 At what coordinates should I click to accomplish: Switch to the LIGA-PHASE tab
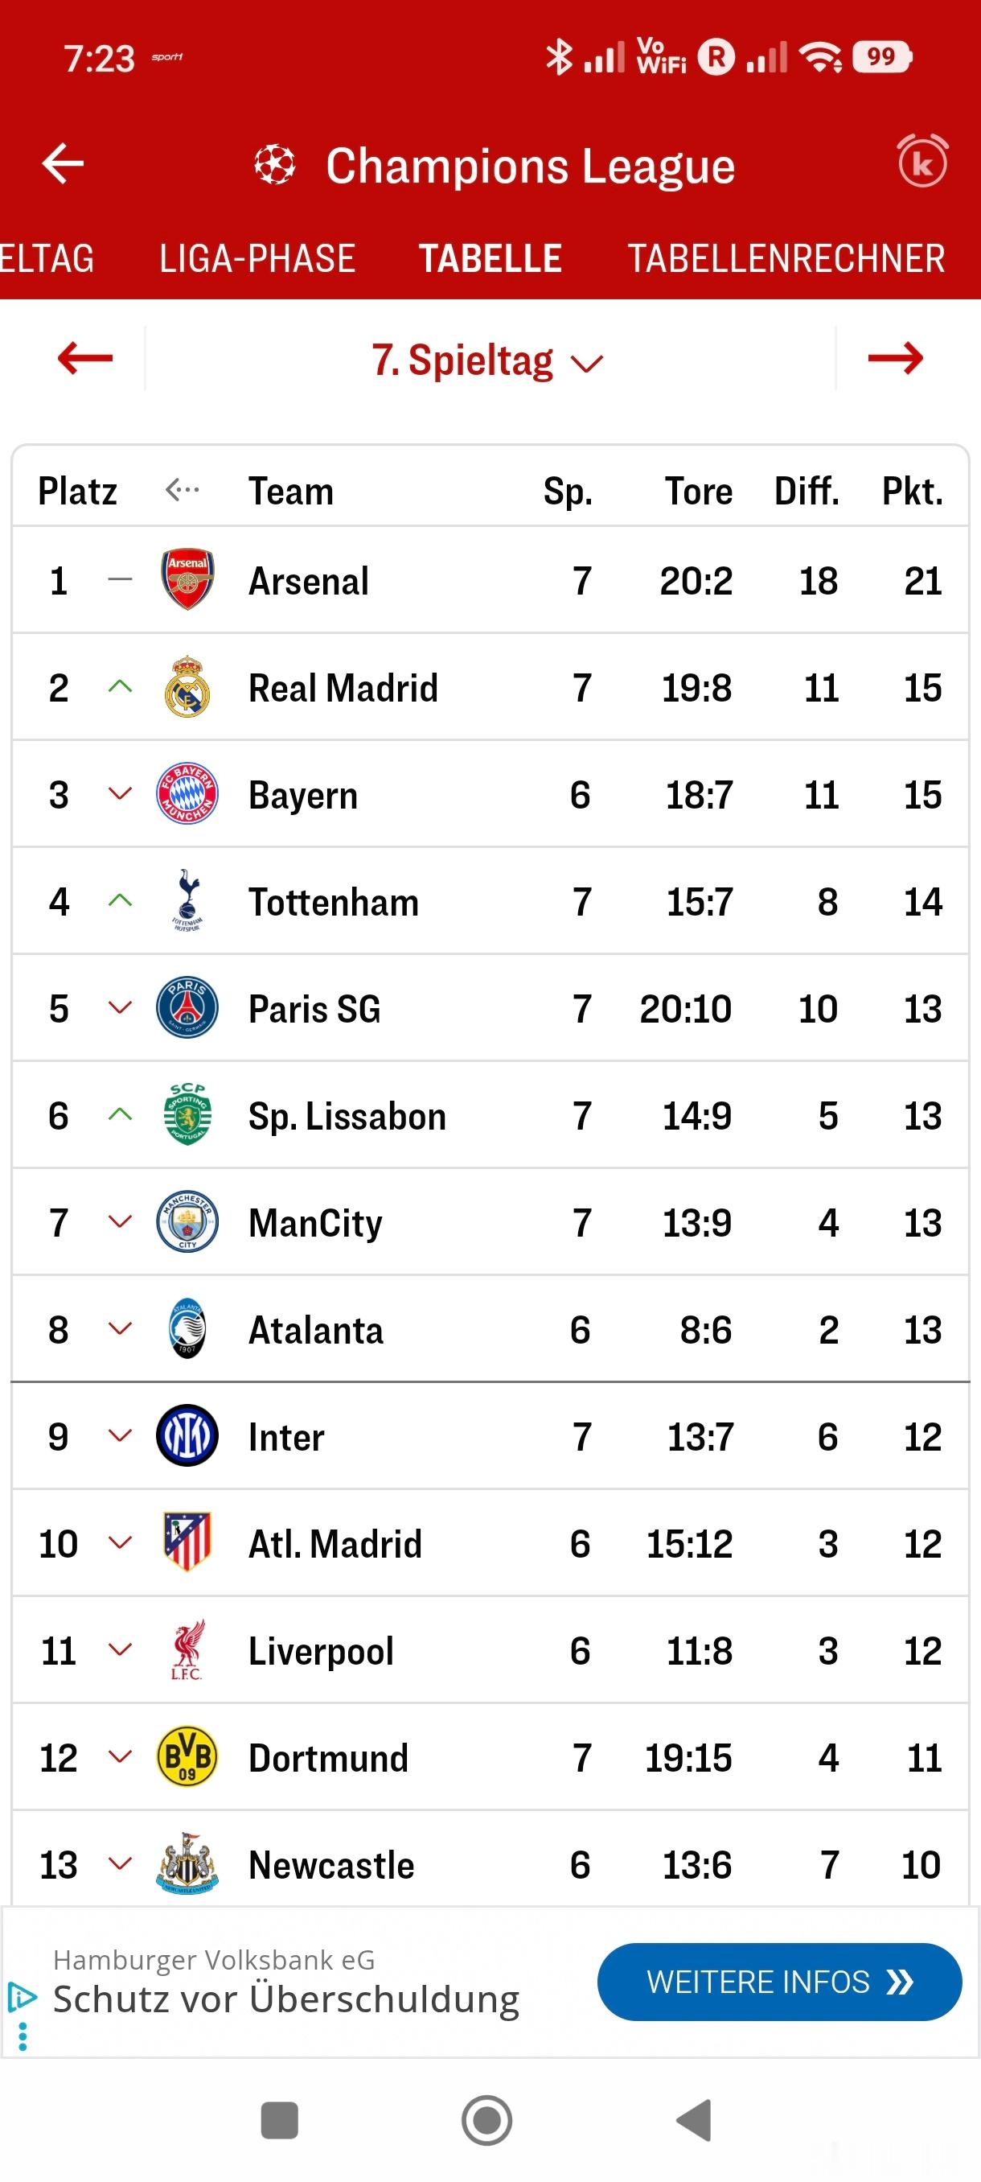click(x=257, y=258)
